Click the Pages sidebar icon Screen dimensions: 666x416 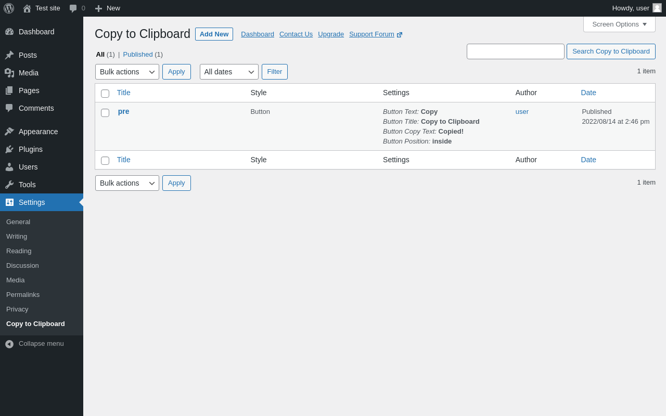pos(9,90)
